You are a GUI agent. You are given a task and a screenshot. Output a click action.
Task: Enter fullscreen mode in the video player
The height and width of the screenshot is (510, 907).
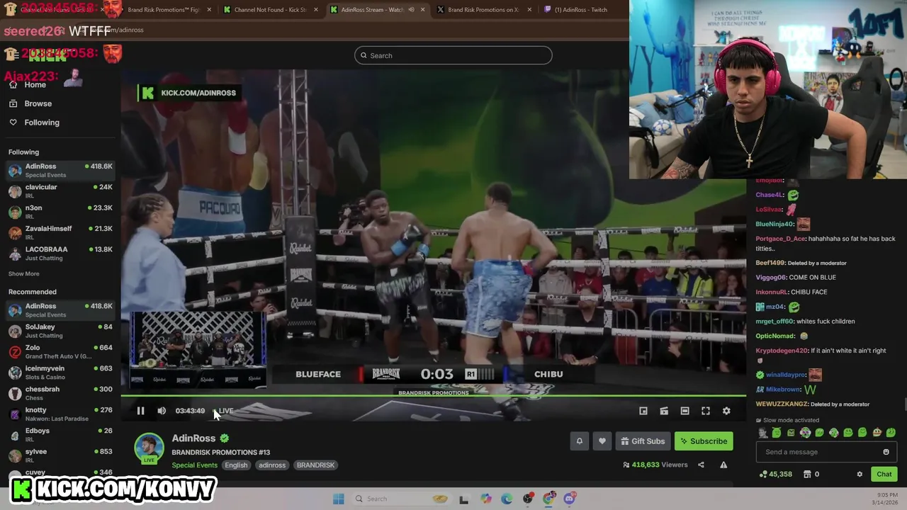click(x=706, y=411)
